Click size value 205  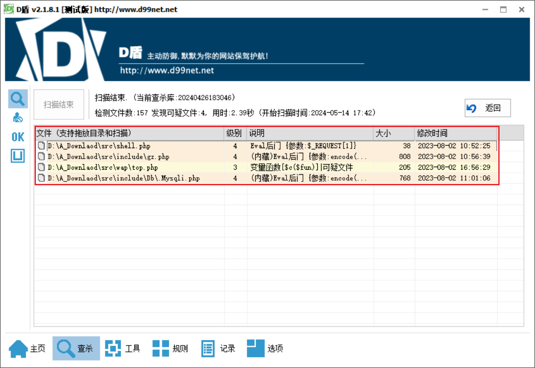405,168
